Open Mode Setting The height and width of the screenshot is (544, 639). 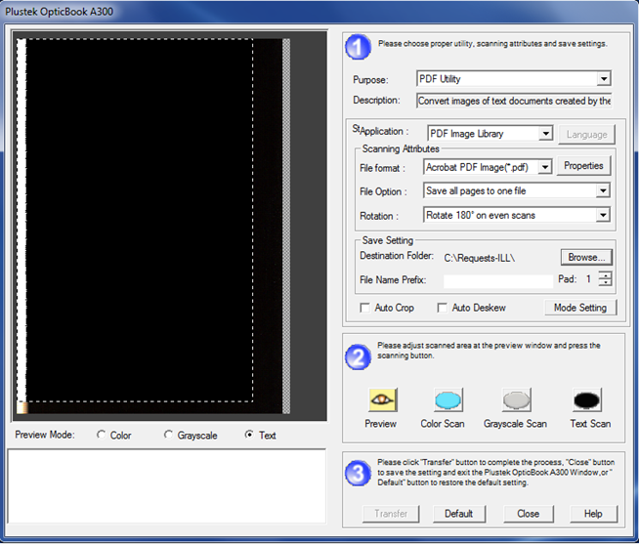[x=580, y=308]
